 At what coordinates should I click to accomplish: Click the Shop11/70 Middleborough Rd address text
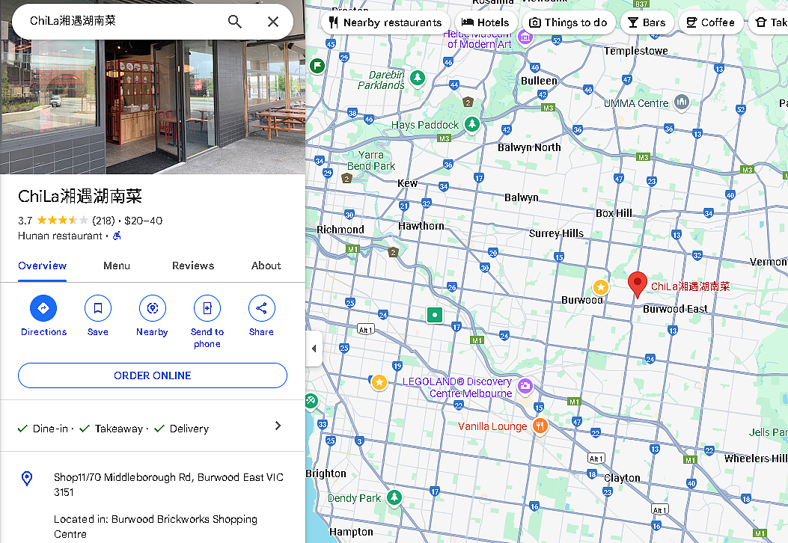pyautogui.click(x=168, y=484)
